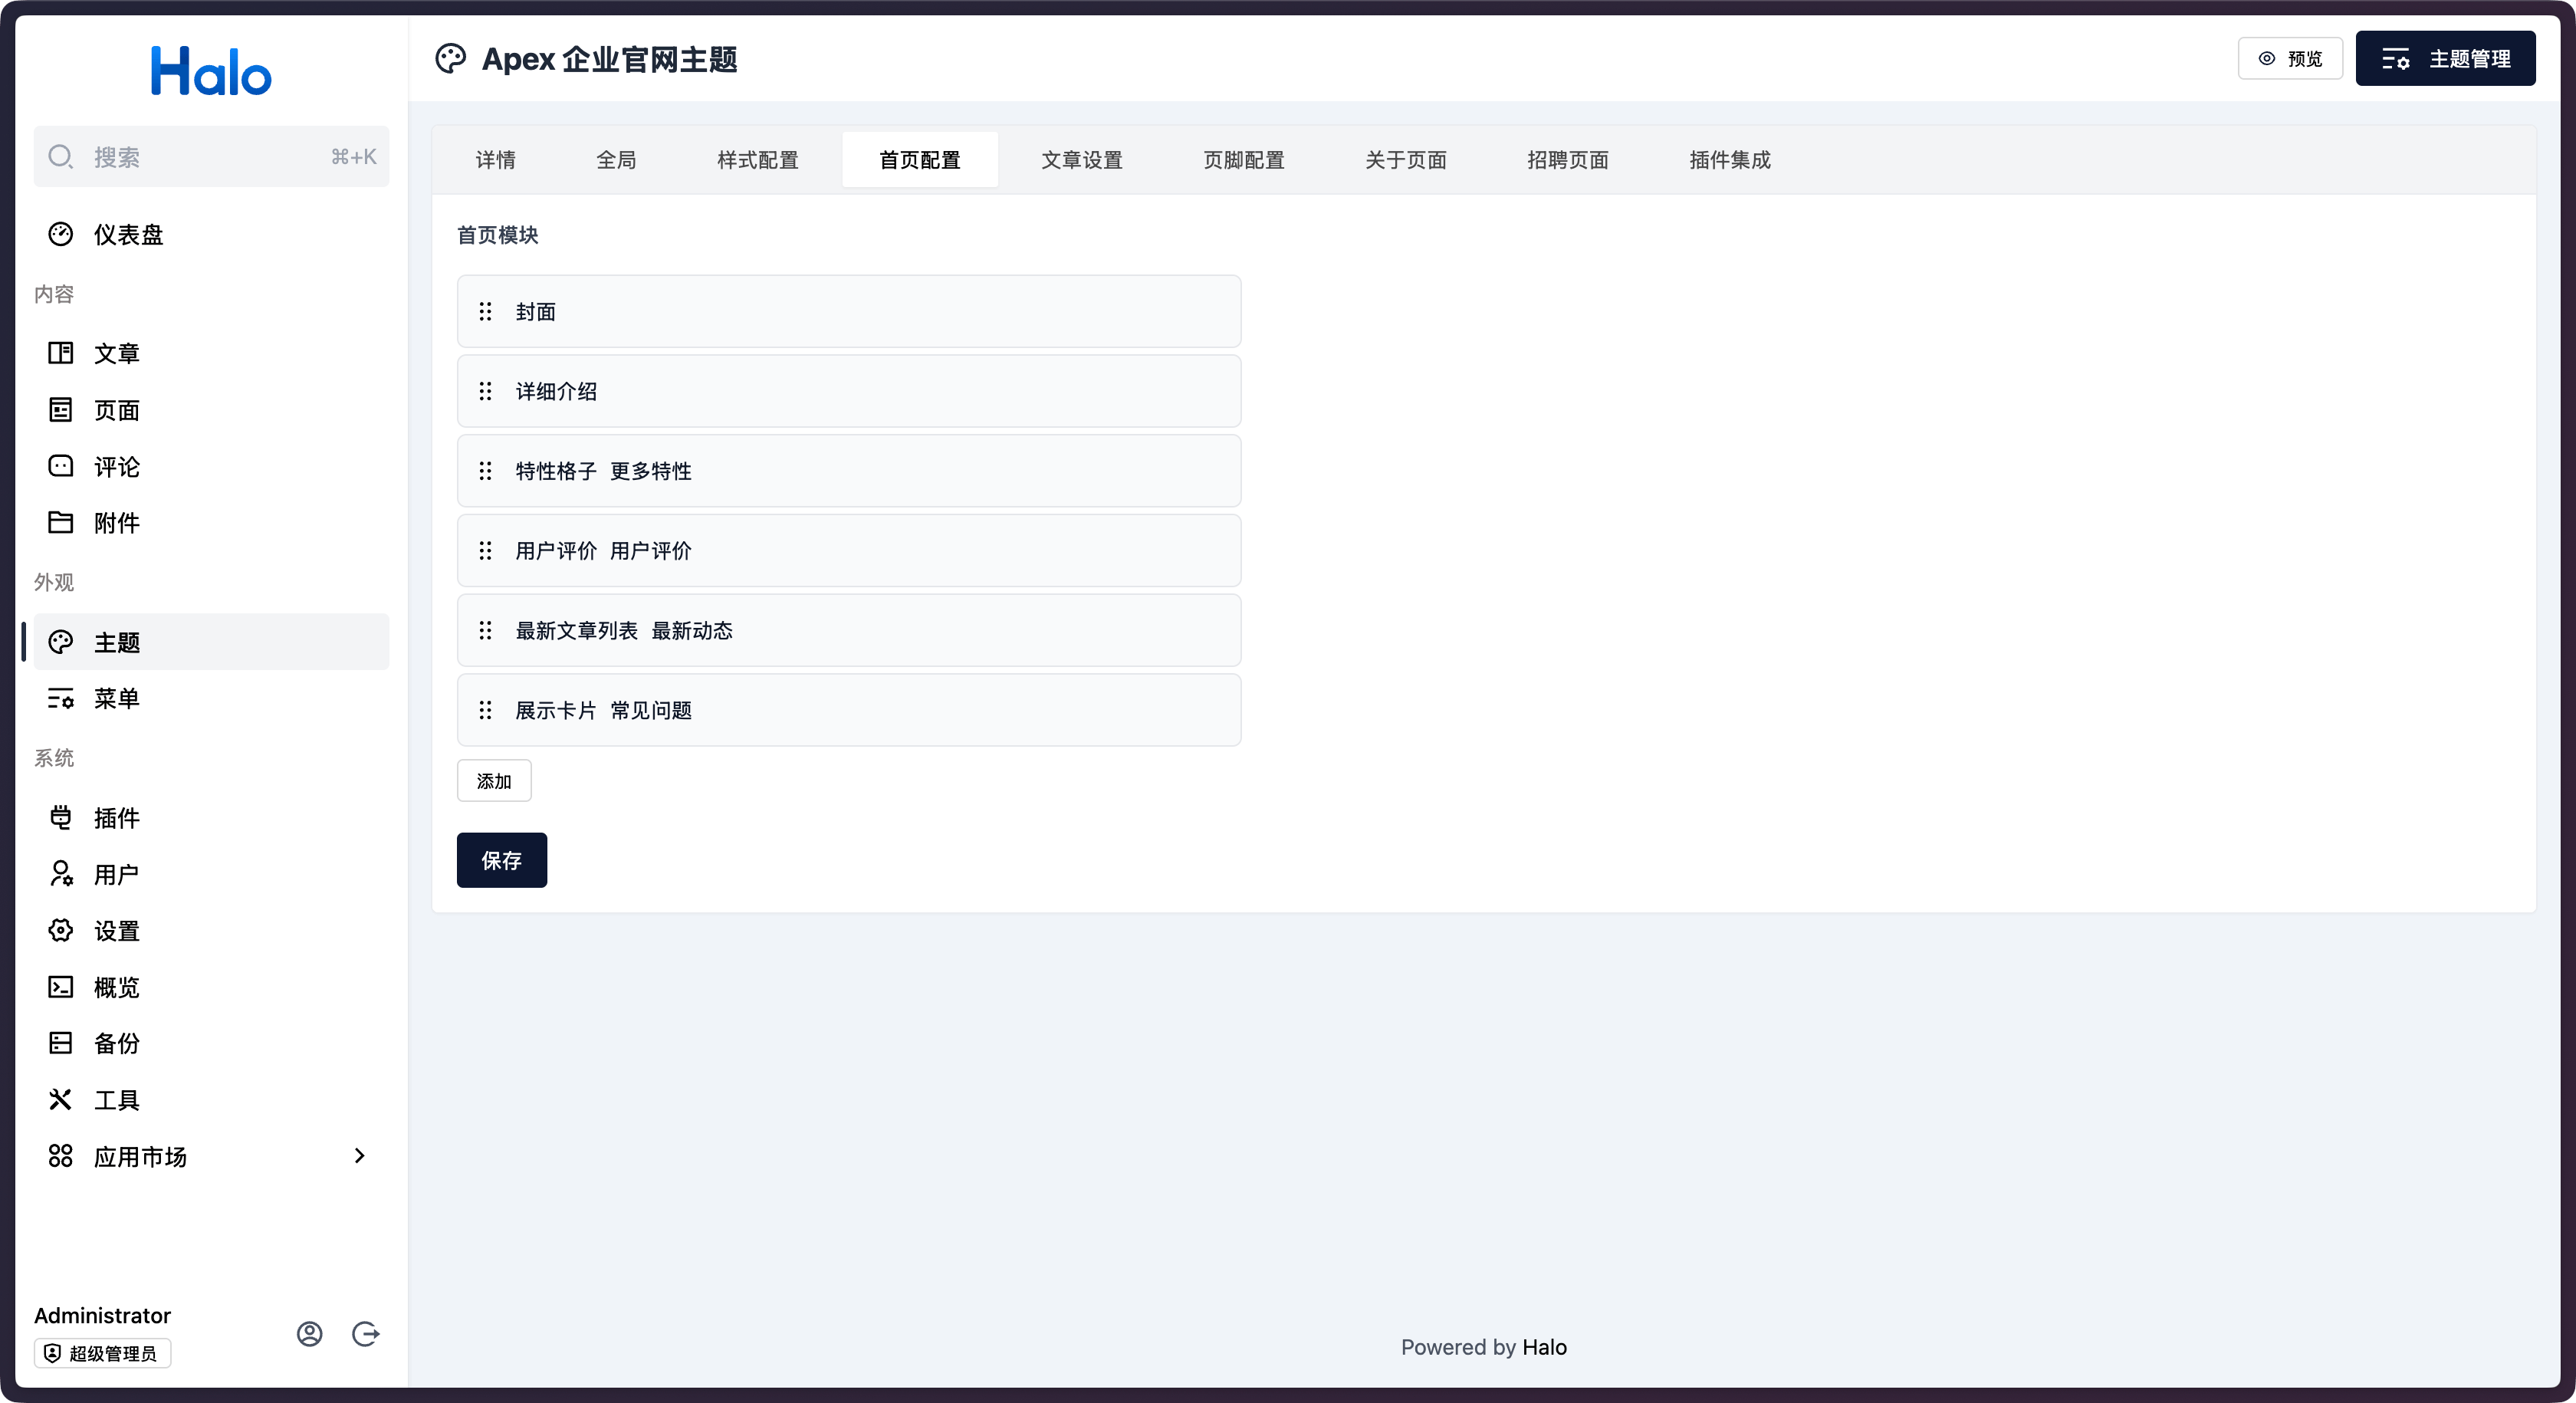Click the drag handle of 封面 module

click(486, 311)
